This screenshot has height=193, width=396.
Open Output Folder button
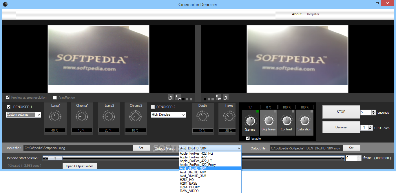[x=80, y=166]
